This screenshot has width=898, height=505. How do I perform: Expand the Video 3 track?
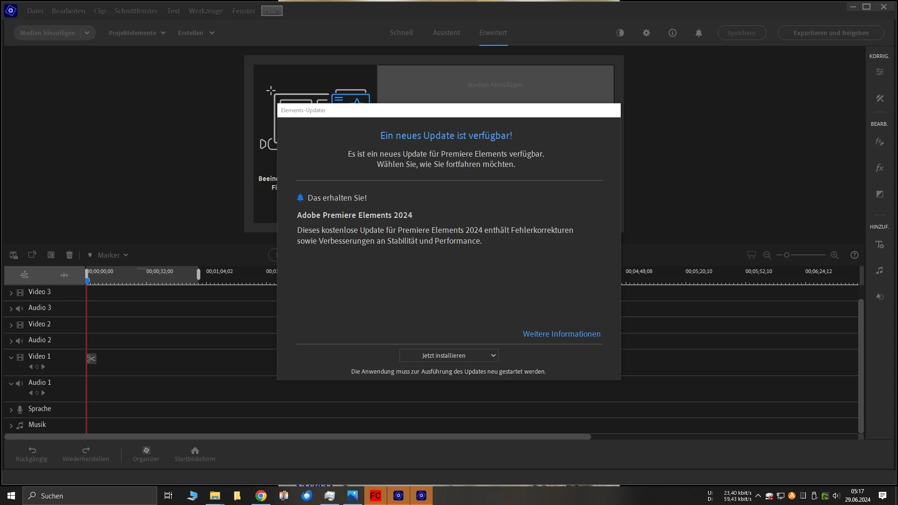(x=11, y=293)
